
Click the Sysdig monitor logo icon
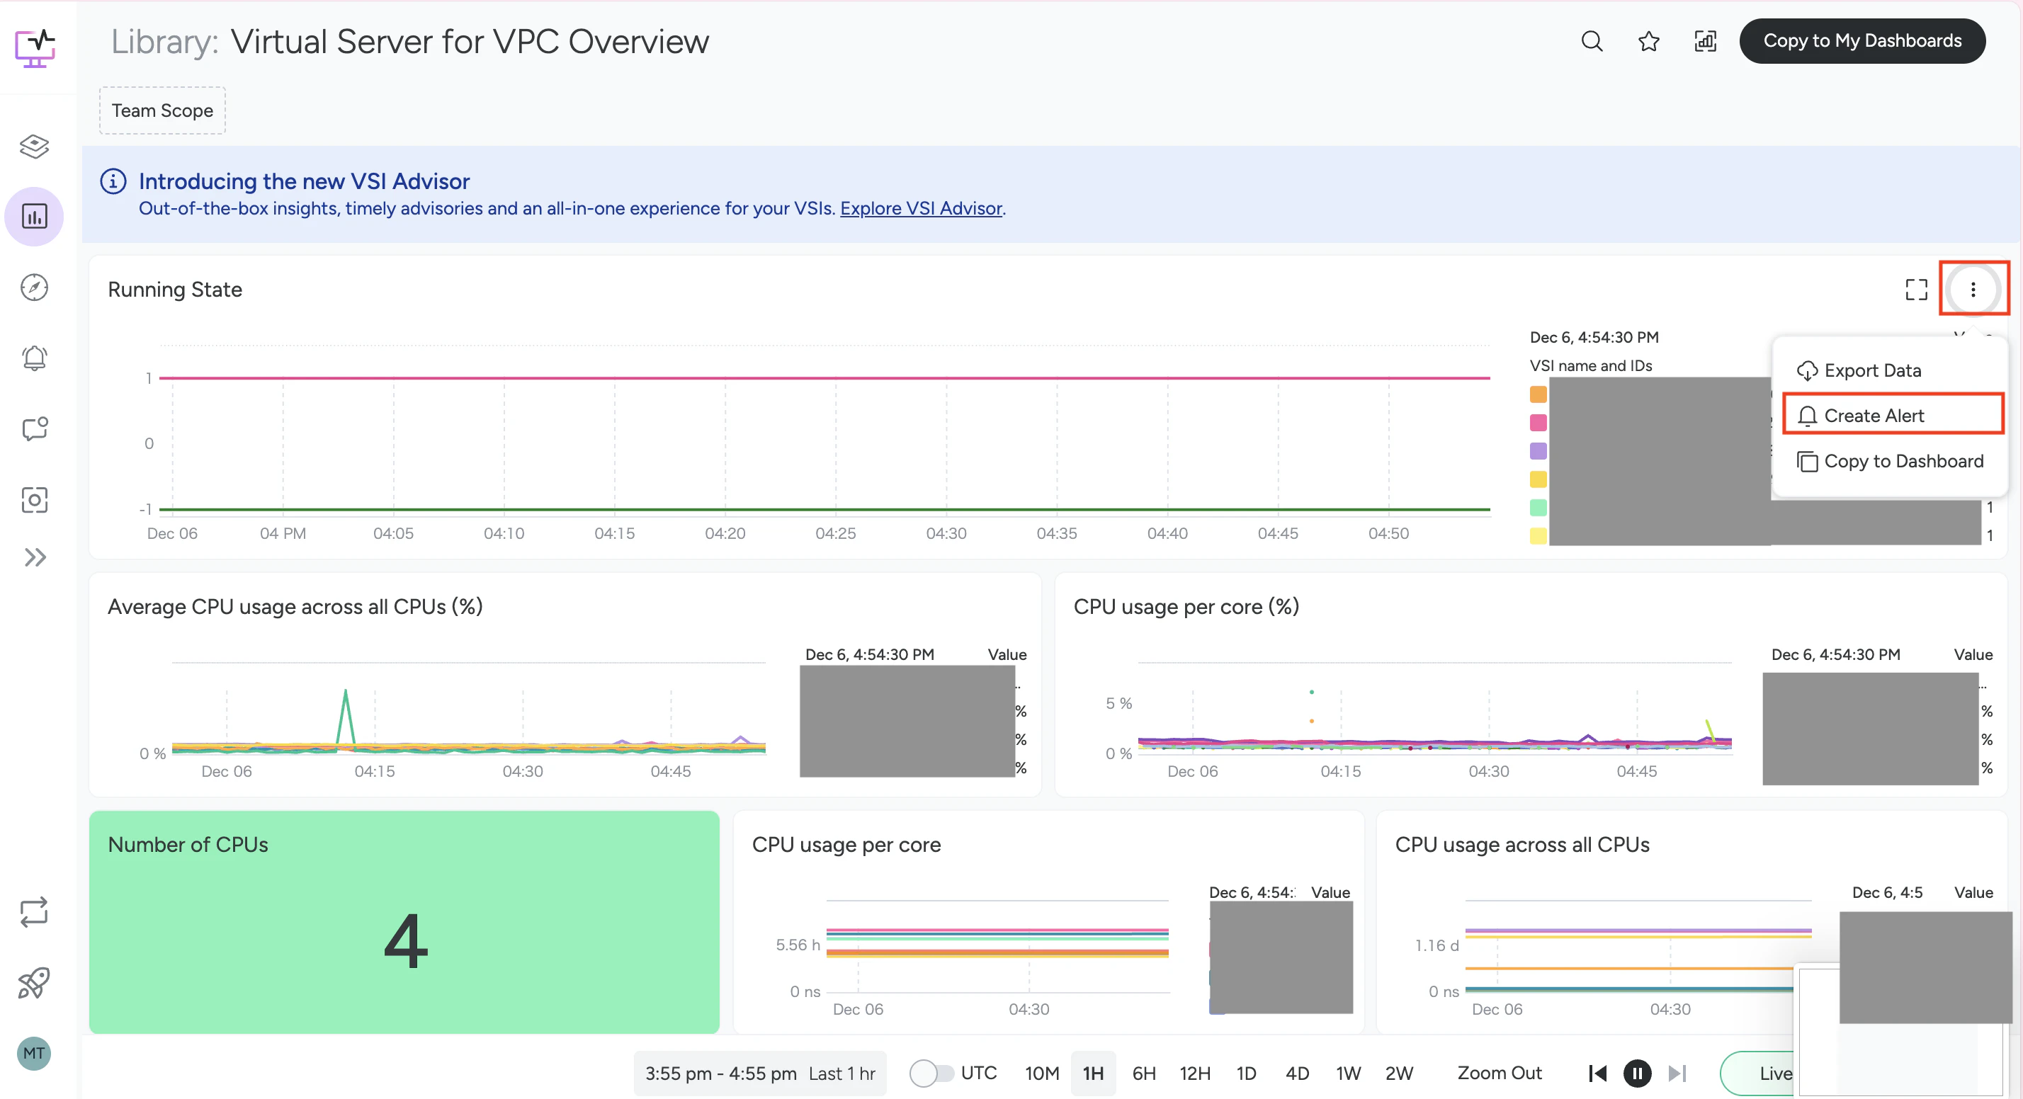(x=35, y=47)
